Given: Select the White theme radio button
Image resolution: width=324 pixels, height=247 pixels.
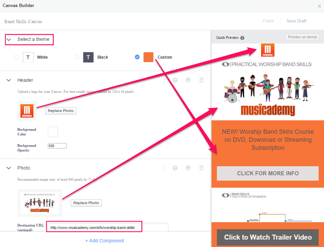Looking at the screenshot, I should coord(17,57).
